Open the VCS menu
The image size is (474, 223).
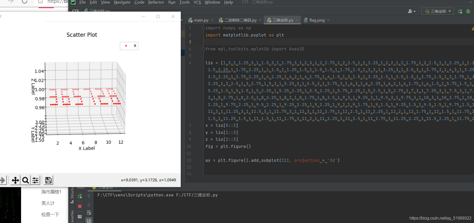click(197, 2)
